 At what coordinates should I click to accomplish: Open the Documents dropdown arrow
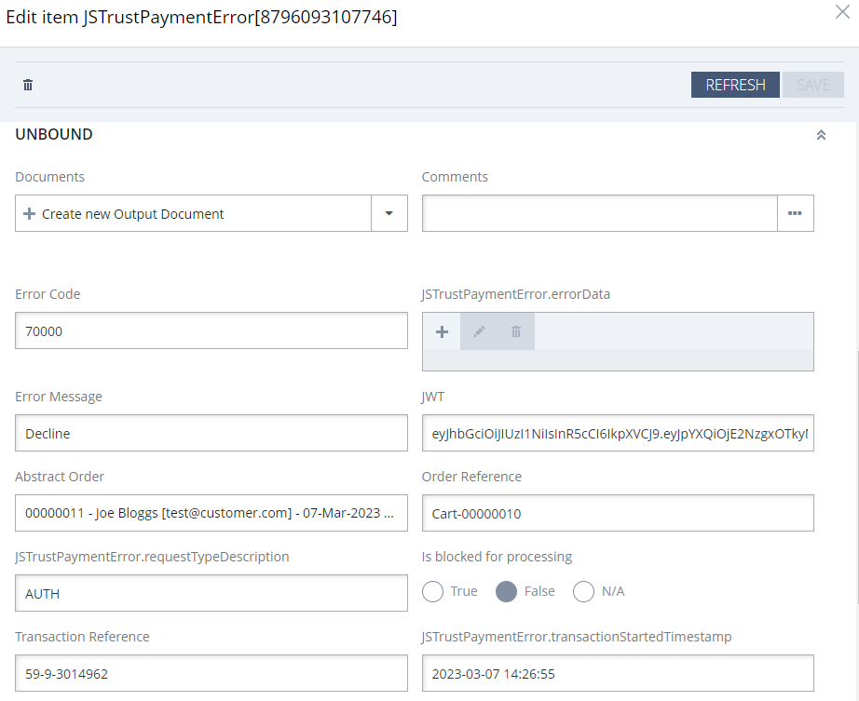389,213
